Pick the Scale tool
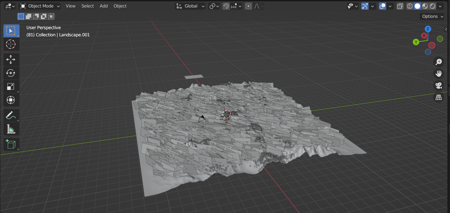Viewport: 450px width, 213px height. click(x=11, y=87)
